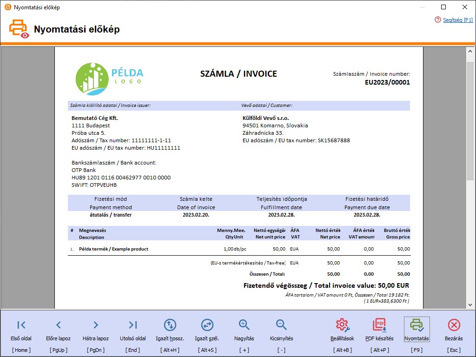Click invoice number EU2023/00001
Viewport: 476px width, 357px height.
pos(387,82)
